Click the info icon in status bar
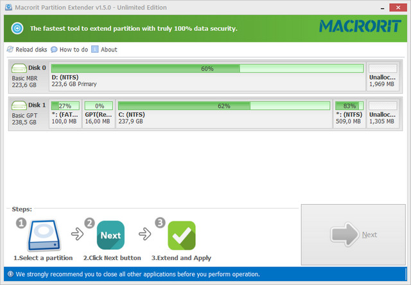The width and height of the screenshot is (411, 285). tap(9, 274)
